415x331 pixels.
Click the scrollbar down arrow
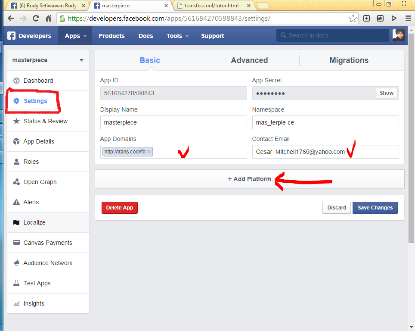point(411,328)
